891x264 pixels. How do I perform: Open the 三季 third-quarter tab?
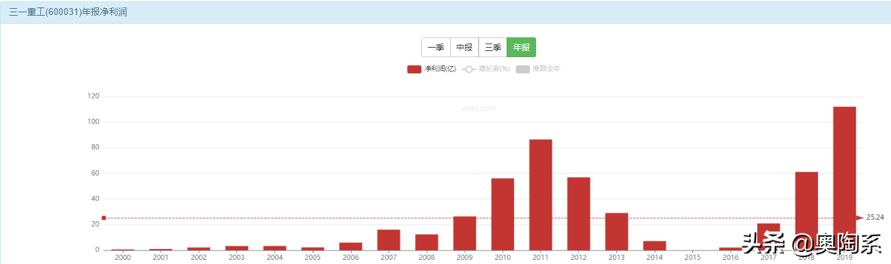click(x=493, y=48)
